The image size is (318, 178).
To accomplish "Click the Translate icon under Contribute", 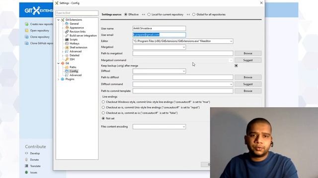I will click(x=26, y=166).
